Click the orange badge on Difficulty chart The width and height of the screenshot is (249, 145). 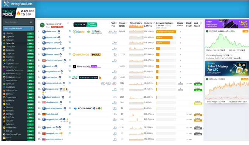[x=245, y=79]
